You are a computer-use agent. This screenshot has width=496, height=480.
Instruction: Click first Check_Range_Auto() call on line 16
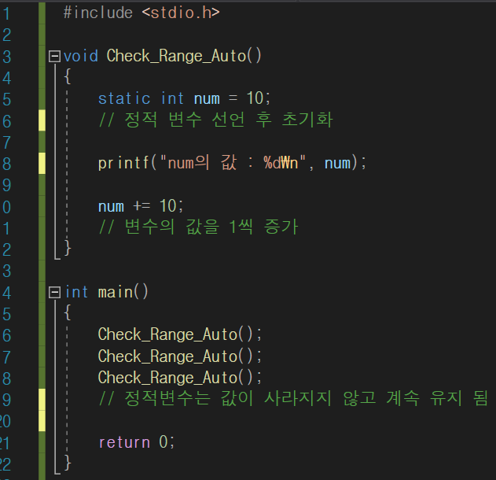click(180, 334)
